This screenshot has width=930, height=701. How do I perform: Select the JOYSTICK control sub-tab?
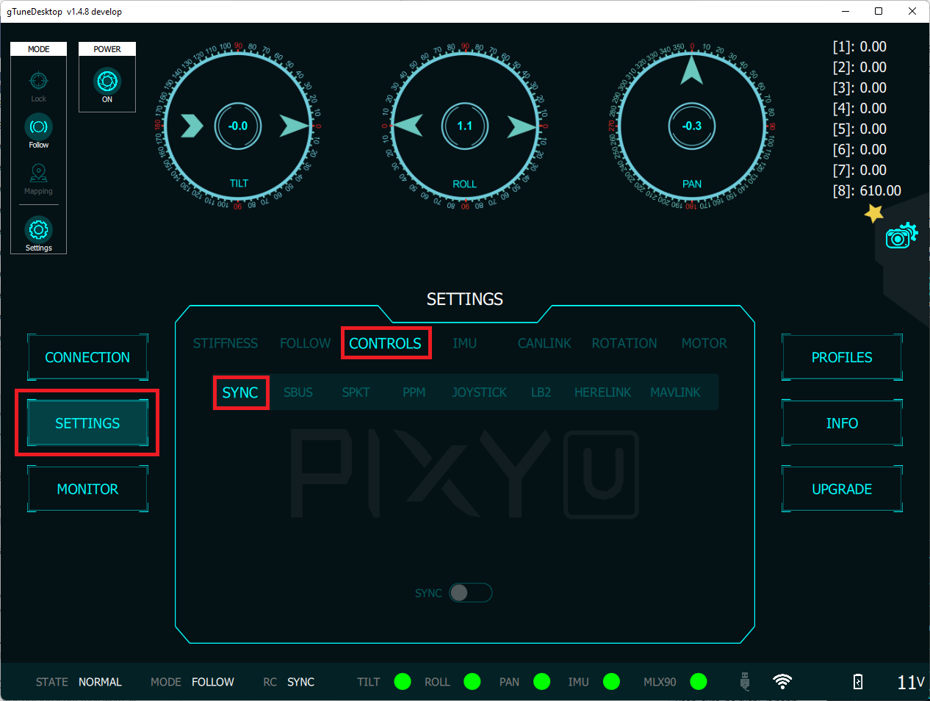tap(479, 392)
